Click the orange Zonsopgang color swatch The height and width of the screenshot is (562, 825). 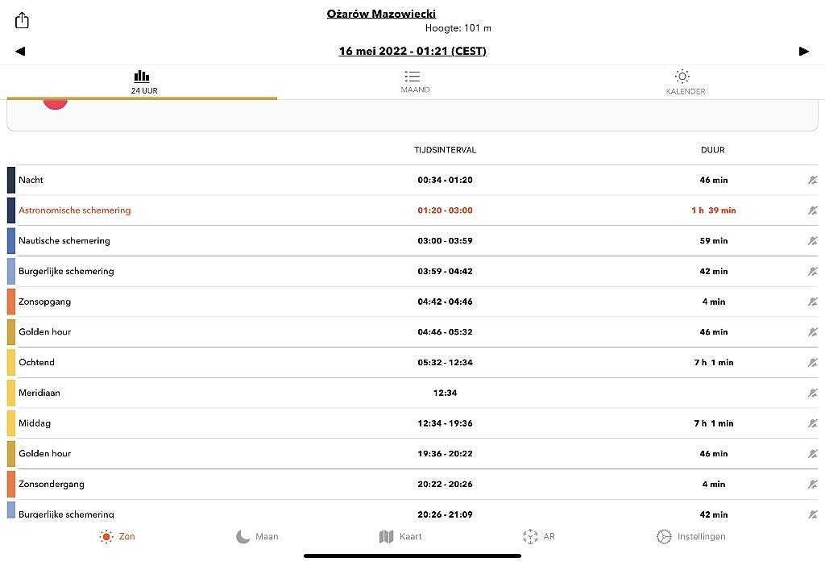[x=11, y=302]
